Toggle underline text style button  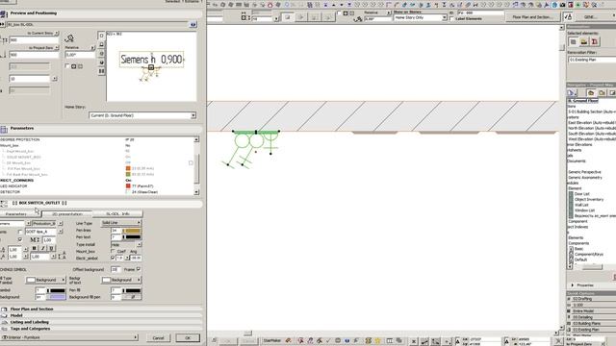coord(51,248)
